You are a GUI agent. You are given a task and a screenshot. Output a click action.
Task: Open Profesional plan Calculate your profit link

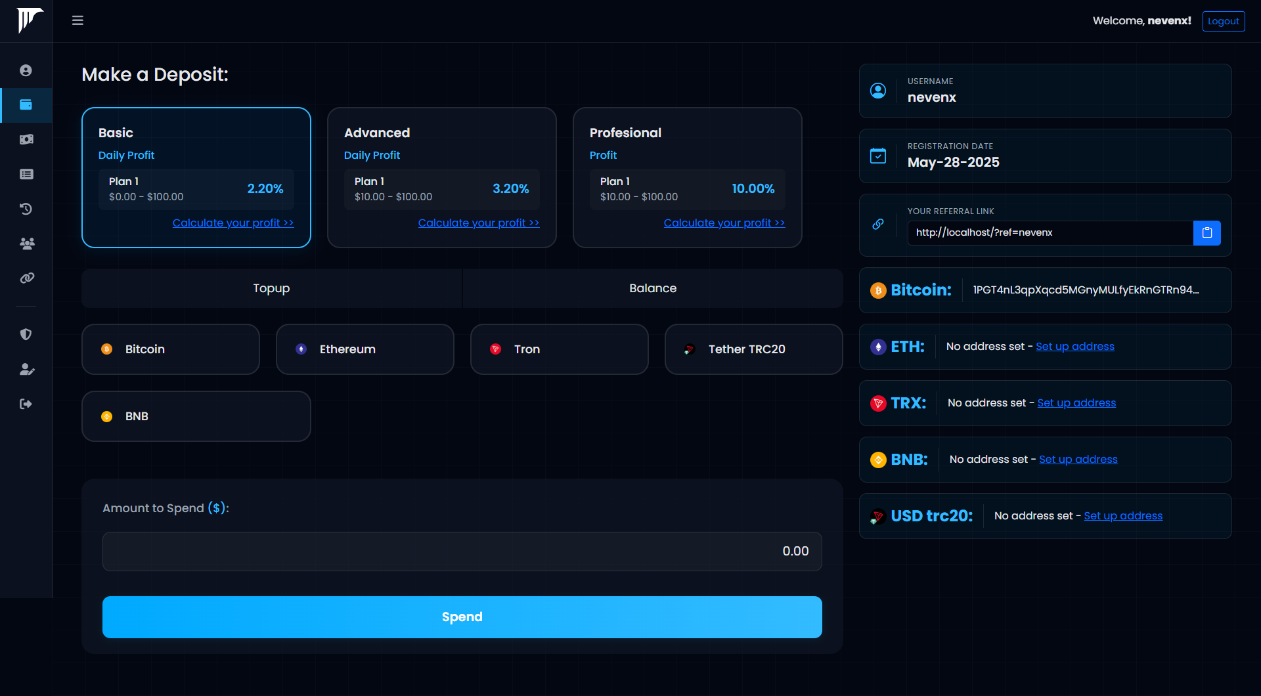[x=724, y=223]
